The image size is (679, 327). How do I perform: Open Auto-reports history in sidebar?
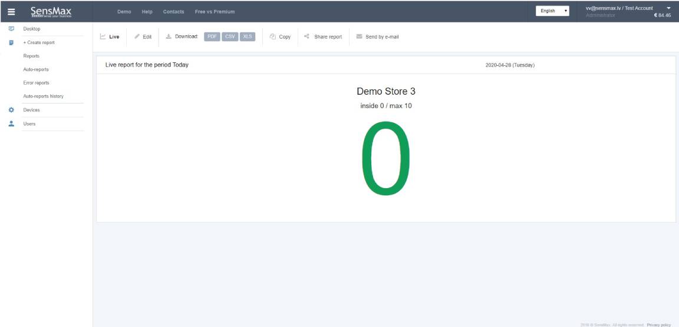43,96
